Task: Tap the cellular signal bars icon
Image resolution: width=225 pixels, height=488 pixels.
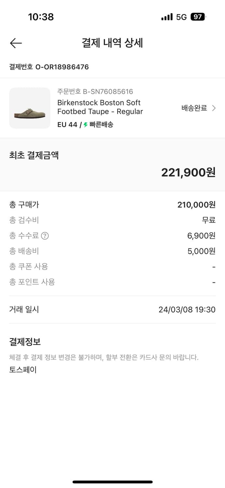Action: 167,17
